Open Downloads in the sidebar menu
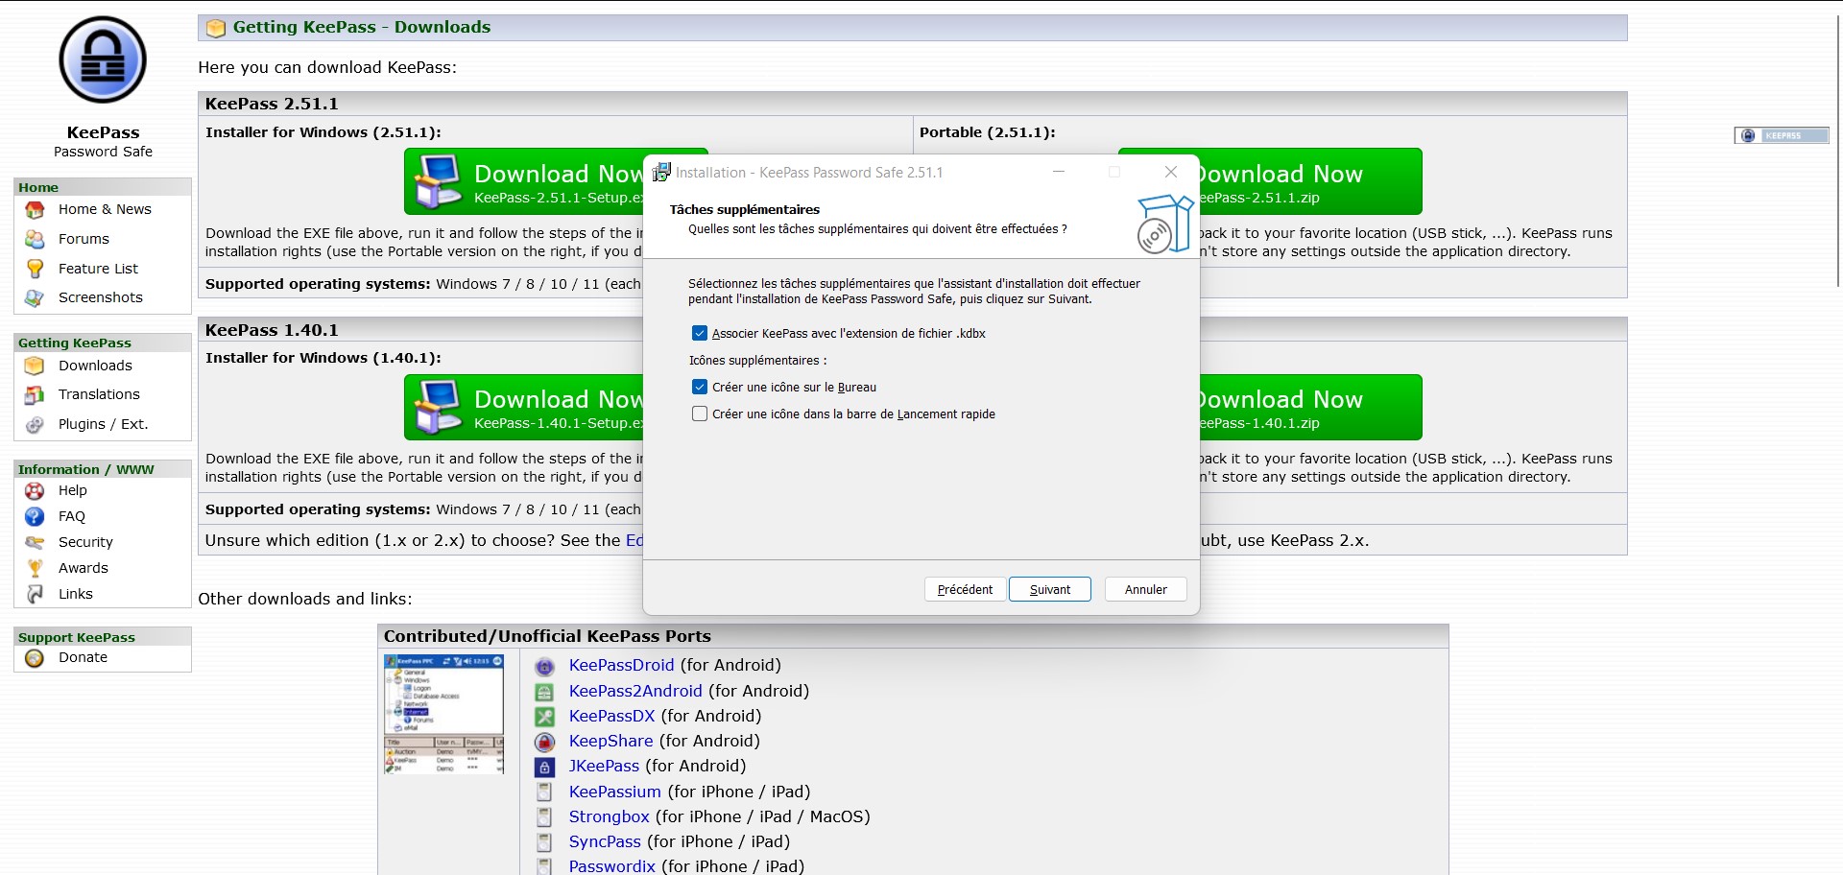The image size is (1843, 875). click(95, 366)
